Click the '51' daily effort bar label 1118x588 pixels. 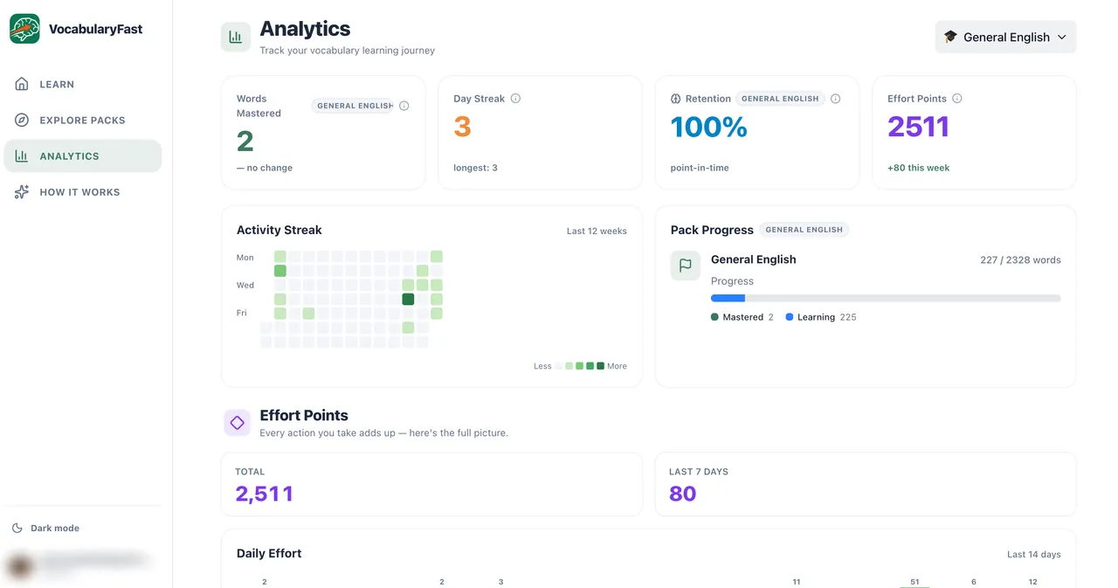pyautogui.click(x=914, y=582)
